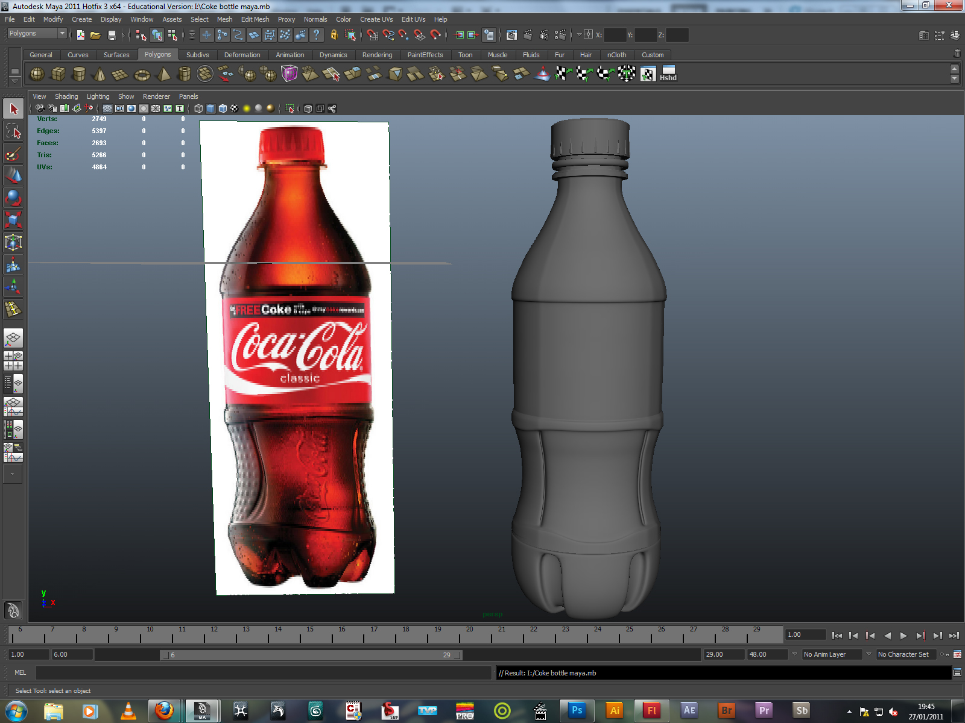This screenshot has width=965, height=723.
Task: Play the animation forwards
Action: [903, 636]
